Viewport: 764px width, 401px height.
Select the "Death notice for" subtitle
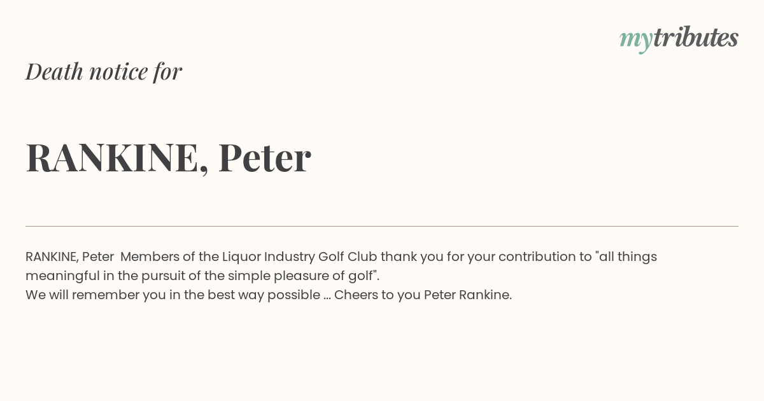(x=104, y=71)
